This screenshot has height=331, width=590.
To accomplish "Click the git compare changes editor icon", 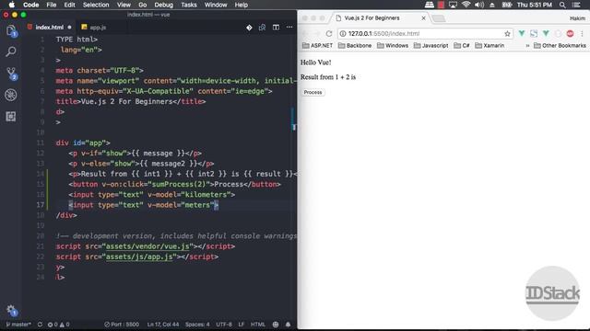I will pyautogui.click(x=249, y=28).
